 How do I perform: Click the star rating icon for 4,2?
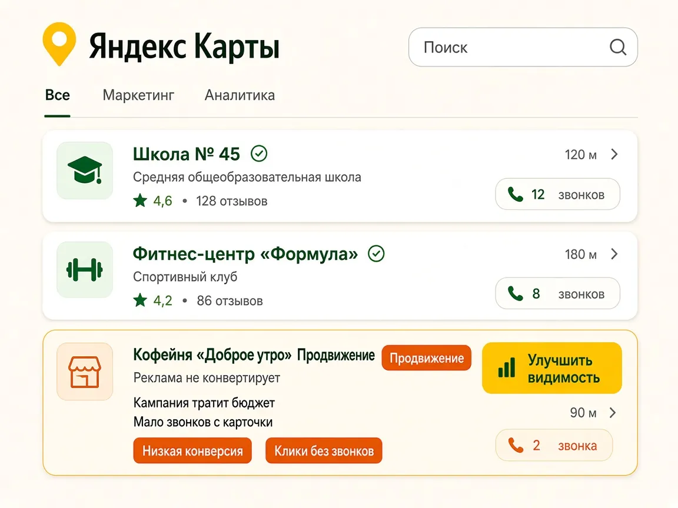tap(140, 300)
